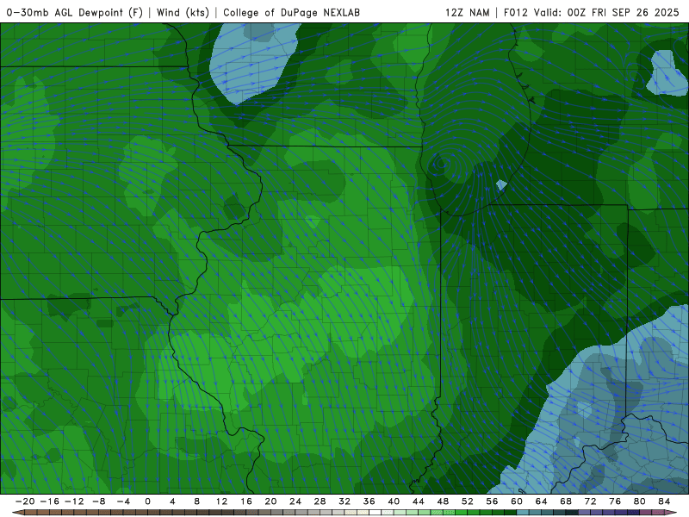Screen dimensions: 689x517
Task: Click the "College of DuPage NEXLAB" text
Action: (291, 12)
